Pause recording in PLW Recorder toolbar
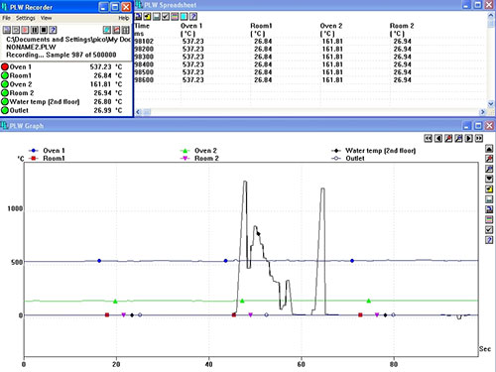496x372 pixels. coord(35,30)
